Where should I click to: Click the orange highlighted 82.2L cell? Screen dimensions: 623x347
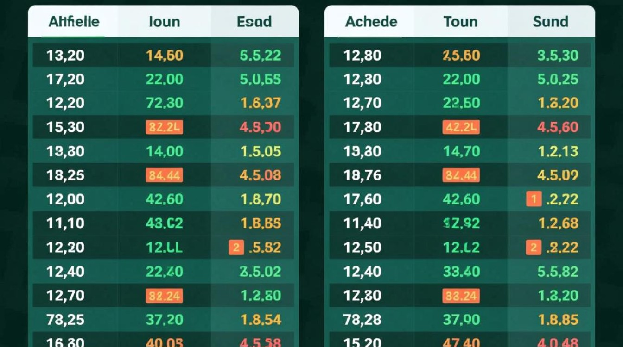[164, 127]
